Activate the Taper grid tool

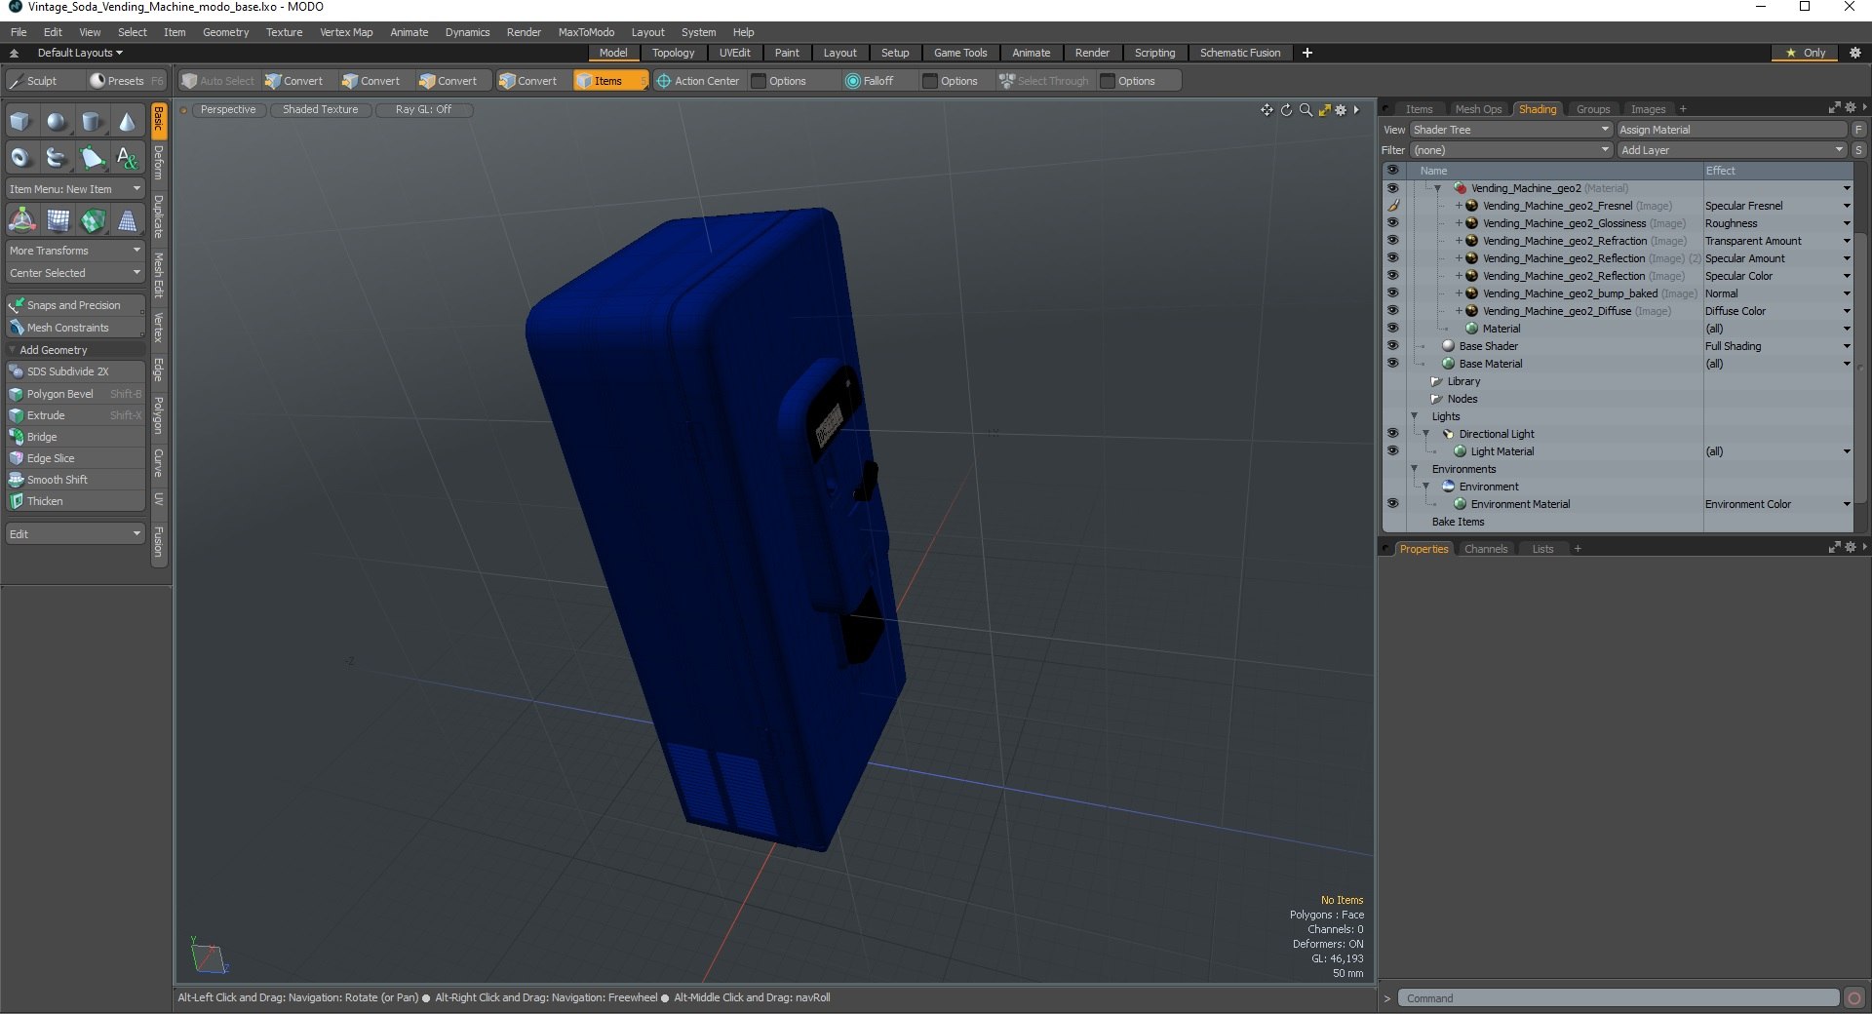pyautogui.click(x=128, y=220)
